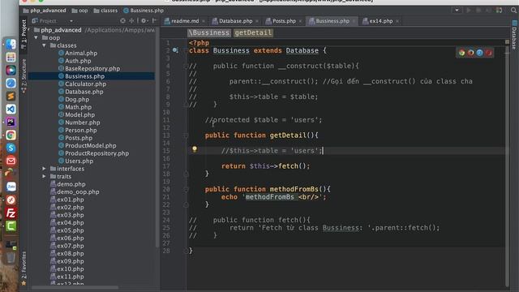The height and width of the screenshot is (292, 519).
Task: Open Project panel settings gear
Action: 144,20
